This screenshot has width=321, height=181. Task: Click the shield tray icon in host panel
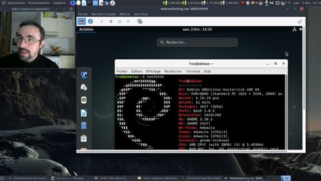[247, 3]
